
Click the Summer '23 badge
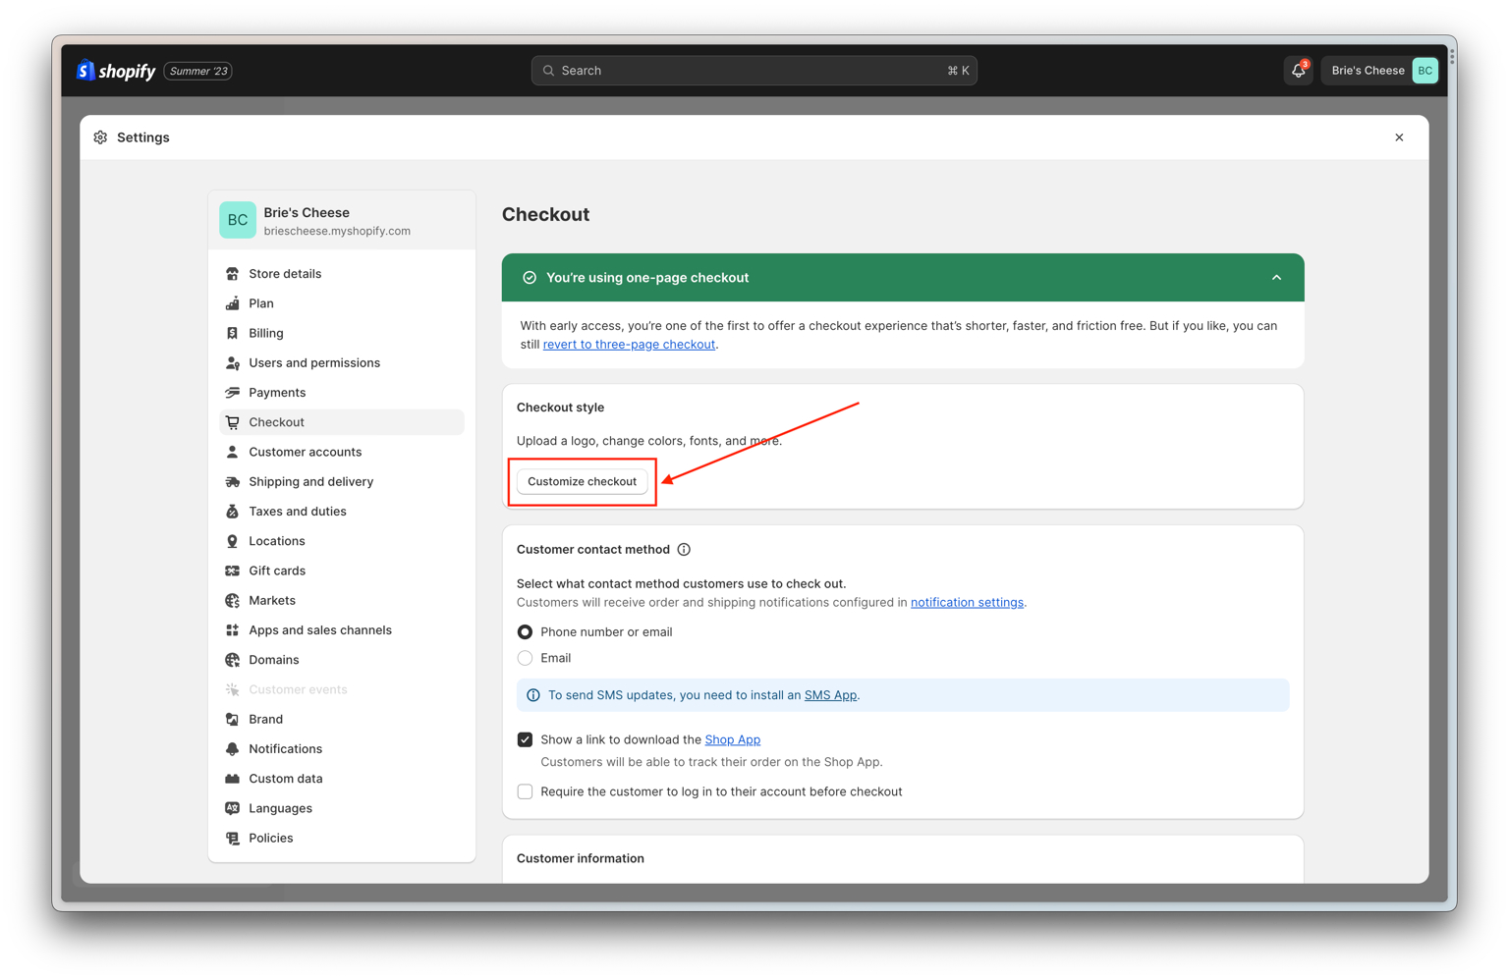click(197, 71)
